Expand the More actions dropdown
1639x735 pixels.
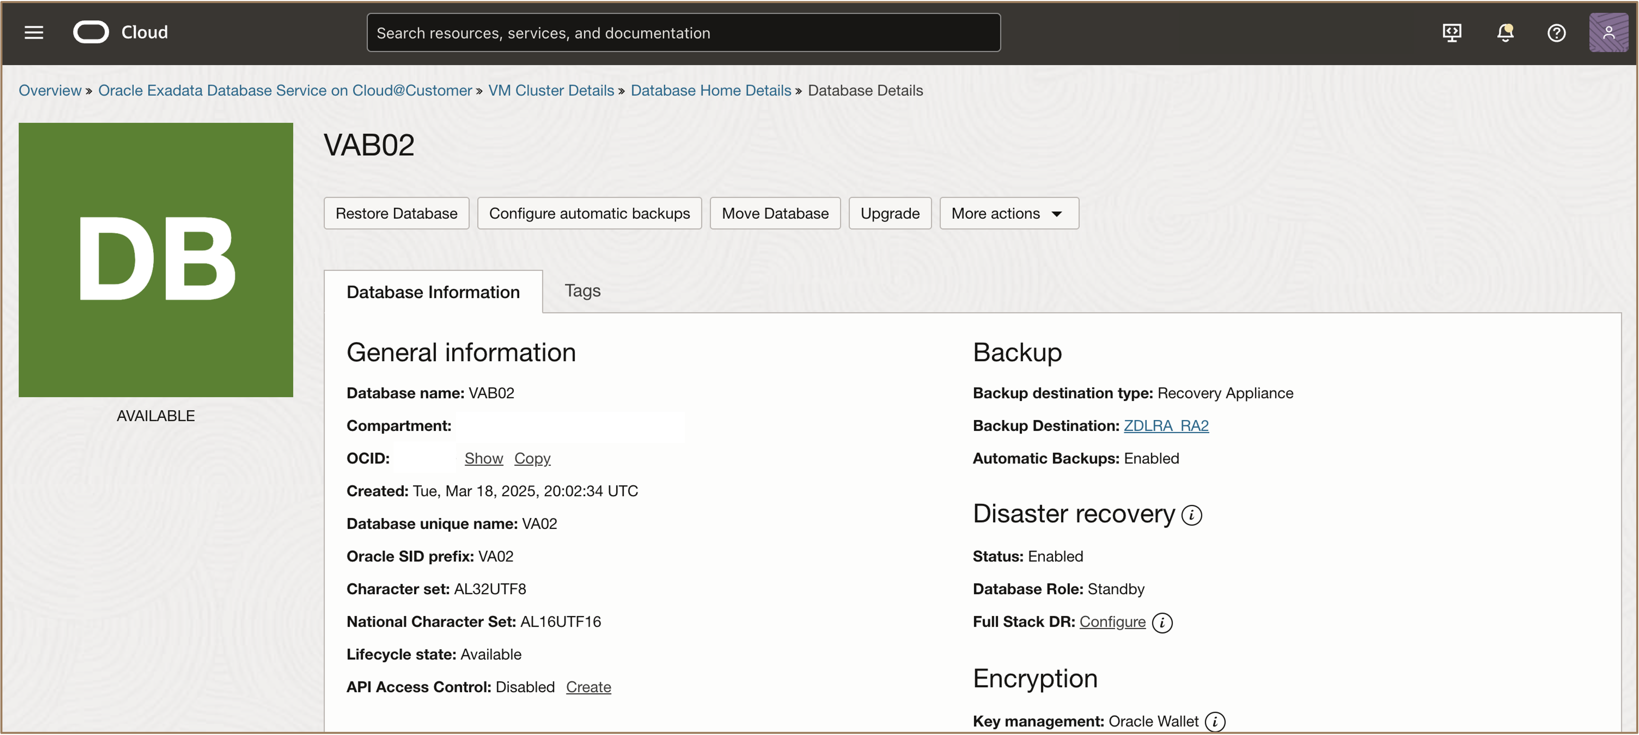coord(1009,213)
